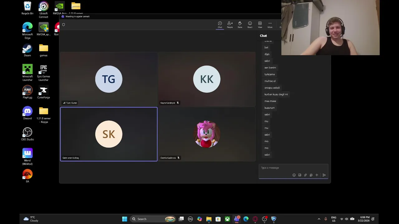The image size is (399, 224).
Task: Select the Damla Kadirova avatar tile
Action: click(x=207, y=134)
